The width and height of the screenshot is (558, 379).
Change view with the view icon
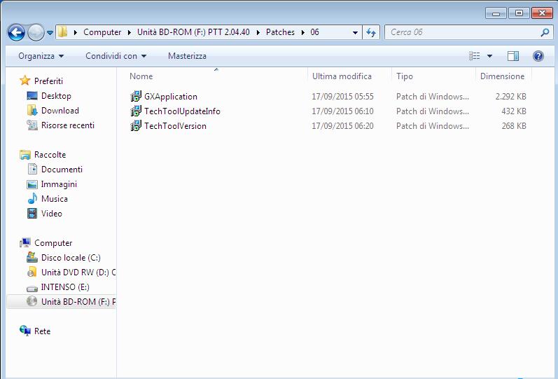(x=475, y=56)
